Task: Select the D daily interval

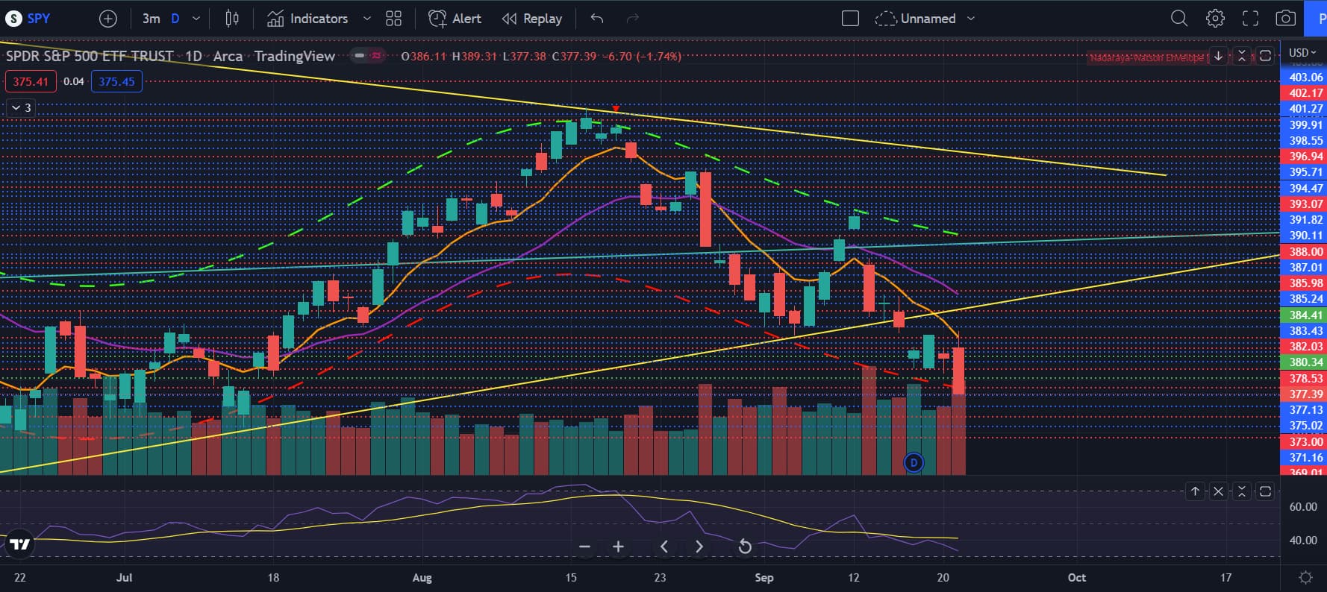Action: pyautogui.click(x=175, y=19)
